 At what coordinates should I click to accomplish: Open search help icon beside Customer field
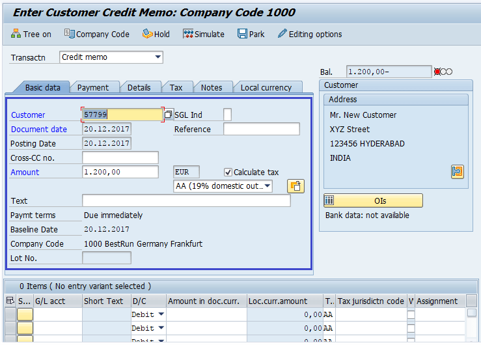pyautogui.click(x=168, y=115)
